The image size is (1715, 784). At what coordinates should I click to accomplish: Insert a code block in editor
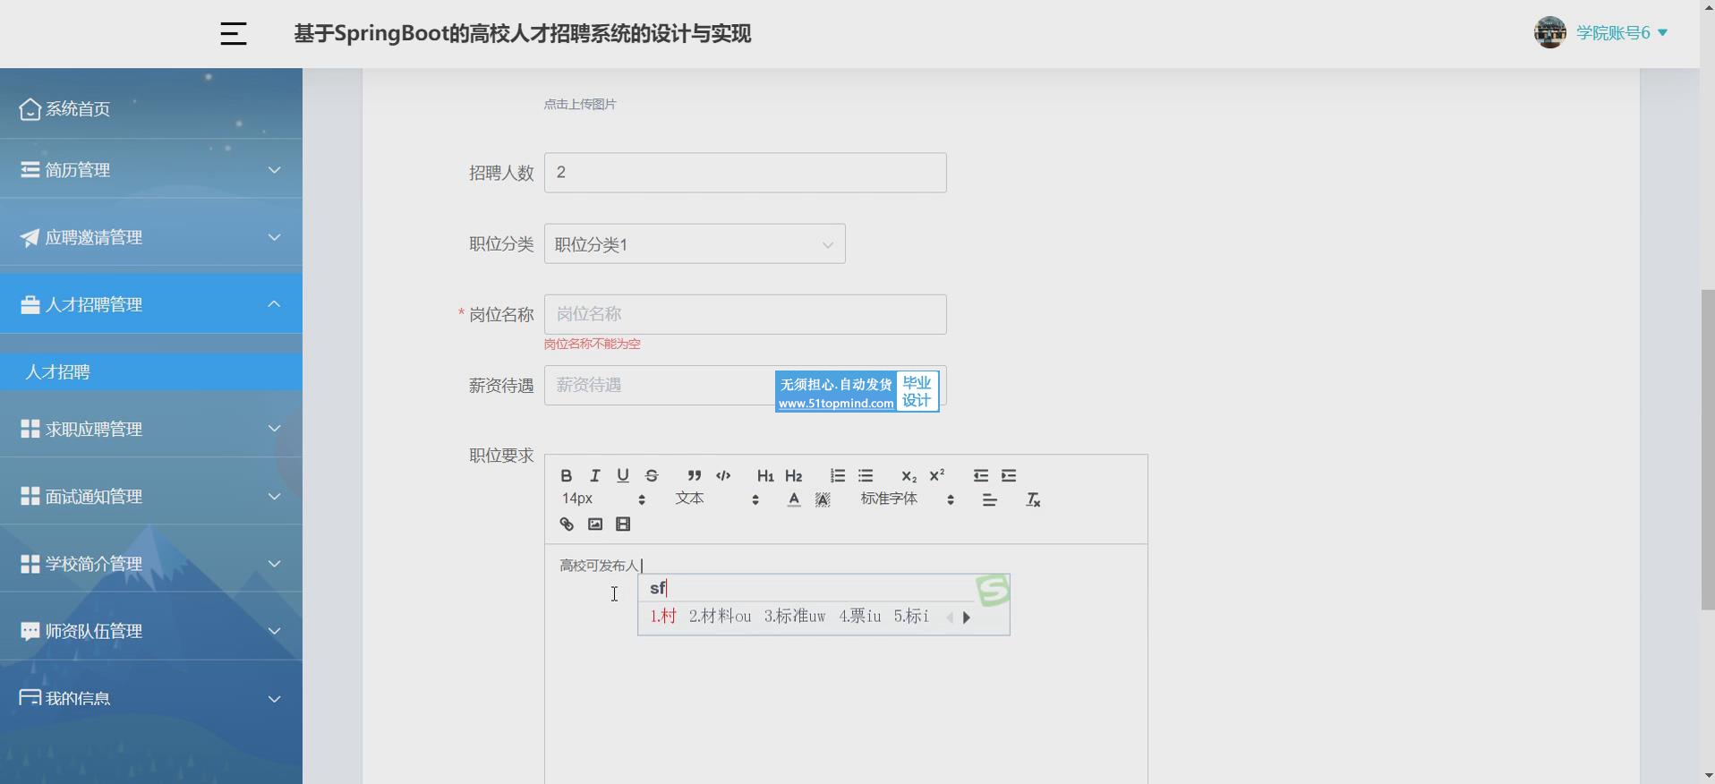723,475
